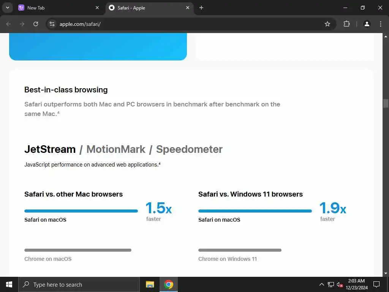Screen dimensions: 389x292
Task: Open the Extensions puzzle icon
Action: coord(346,24)
